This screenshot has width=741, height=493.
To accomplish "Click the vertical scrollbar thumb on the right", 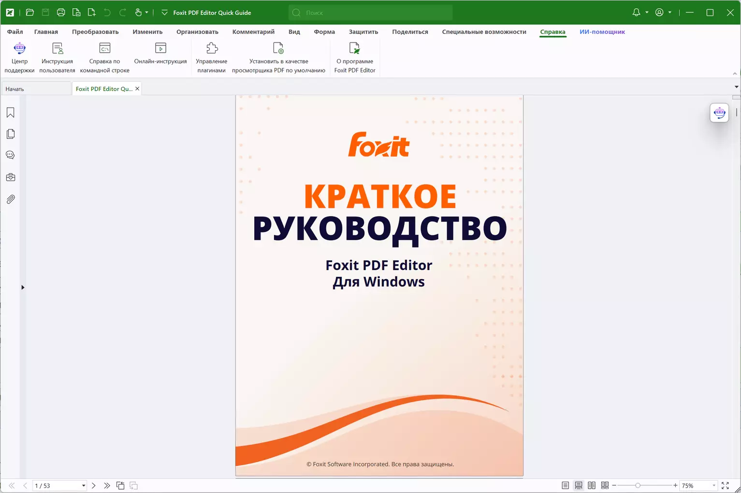I will click(736, 112).
